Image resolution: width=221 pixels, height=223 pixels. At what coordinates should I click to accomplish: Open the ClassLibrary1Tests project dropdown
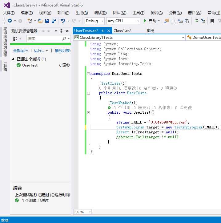(x=183, y=38)
